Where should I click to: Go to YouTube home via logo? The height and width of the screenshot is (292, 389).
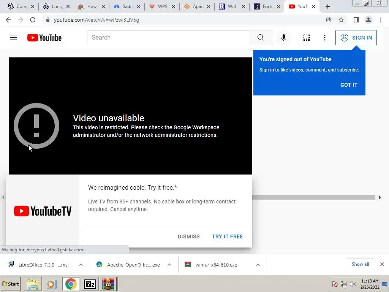click(44, 38)
